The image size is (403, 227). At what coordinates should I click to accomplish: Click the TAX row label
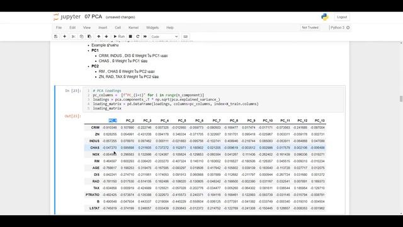point(96,188)
